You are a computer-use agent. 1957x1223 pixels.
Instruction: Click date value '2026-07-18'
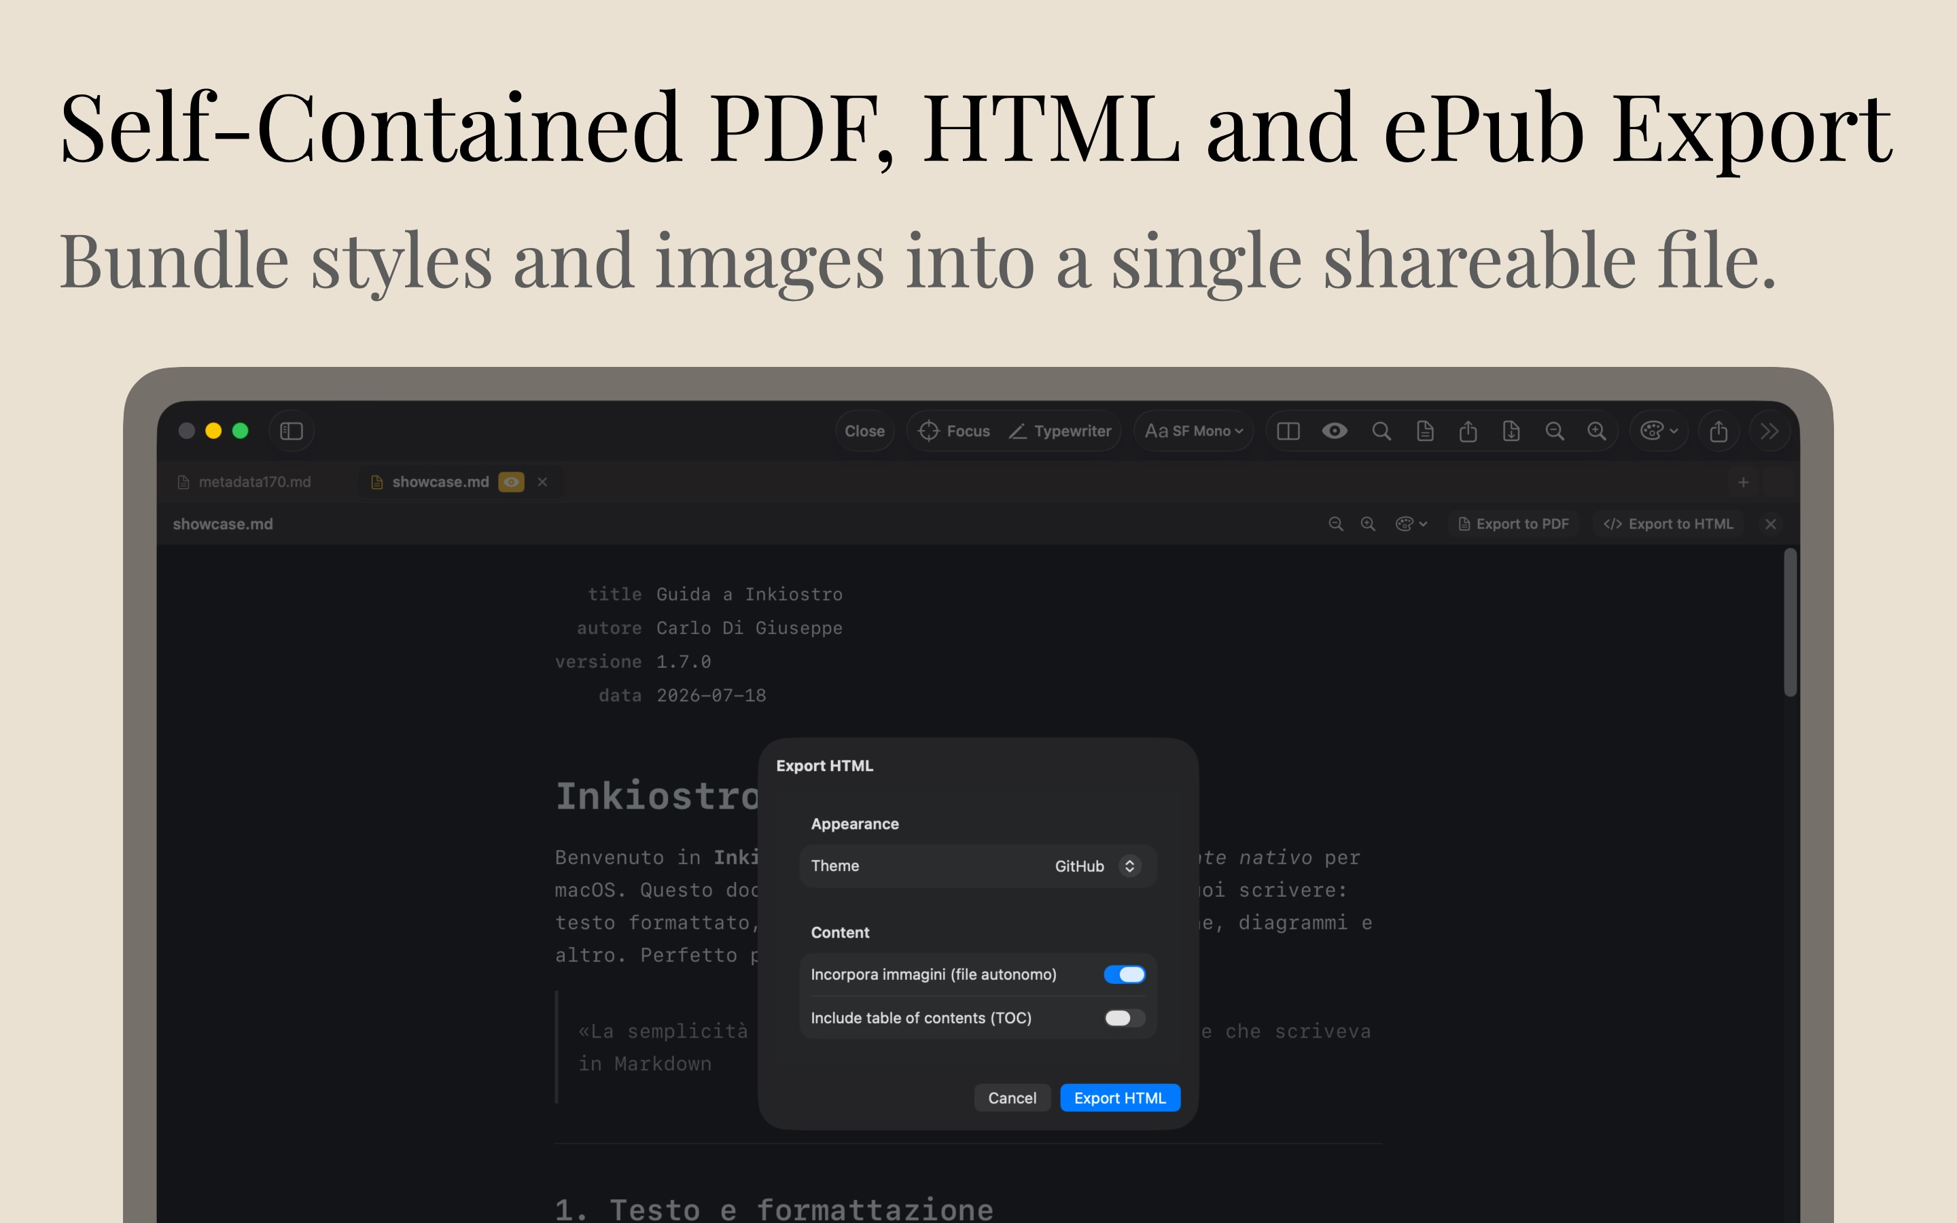point(711,696)
